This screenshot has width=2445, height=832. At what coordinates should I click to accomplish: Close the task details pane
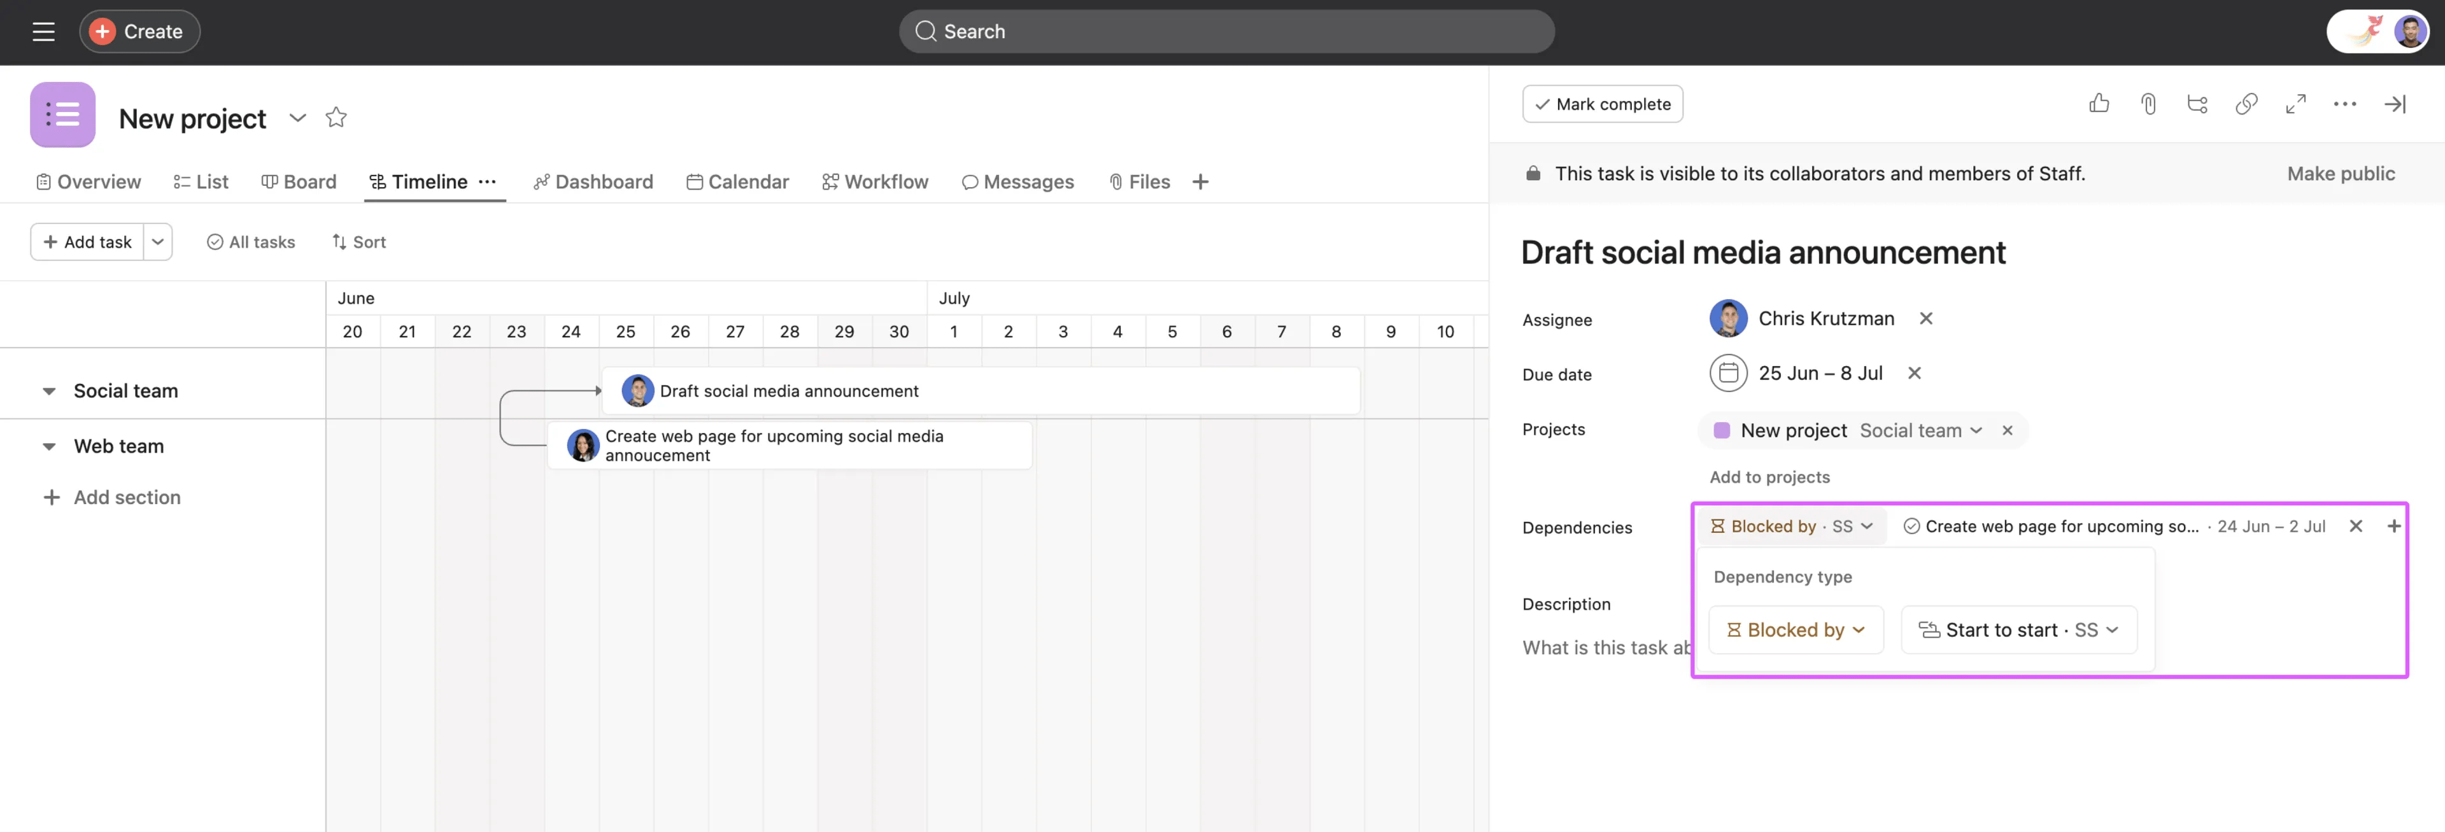click(2394, 103)
